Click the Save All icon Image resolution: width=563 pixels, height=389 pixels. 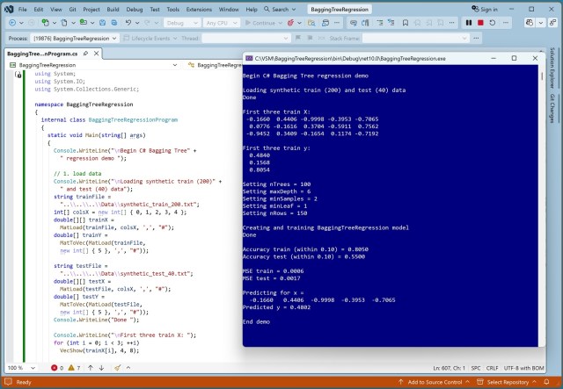coord(114,23)
